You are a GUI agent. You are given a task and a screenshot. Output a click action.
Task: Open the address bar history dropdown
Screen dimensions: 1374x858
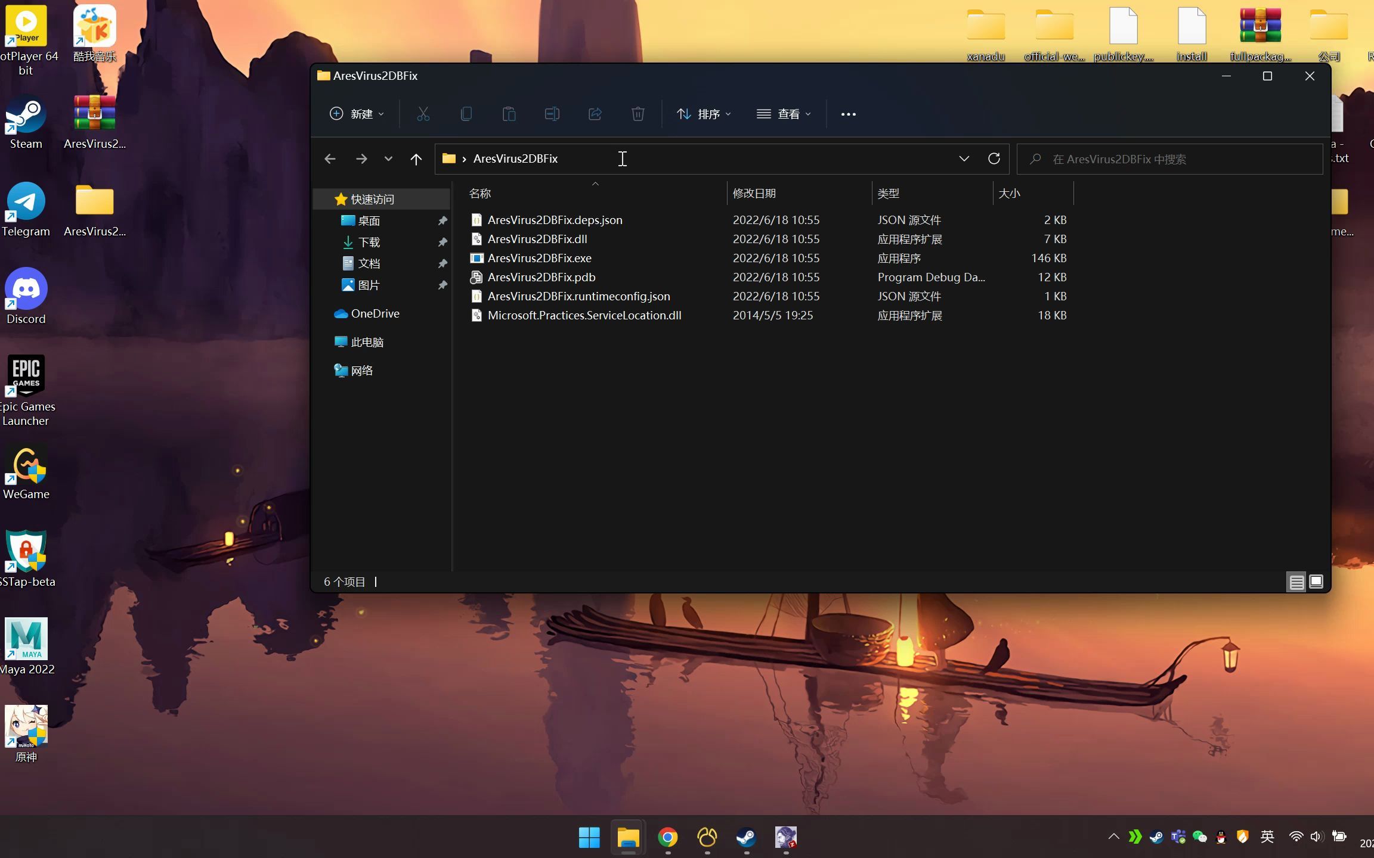(x=964, y=158)
